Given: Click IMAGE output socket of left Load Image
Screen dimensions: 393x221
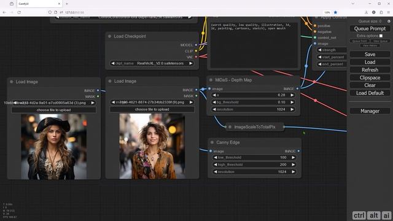Looking at the screenshot, I should pos(98,90).
